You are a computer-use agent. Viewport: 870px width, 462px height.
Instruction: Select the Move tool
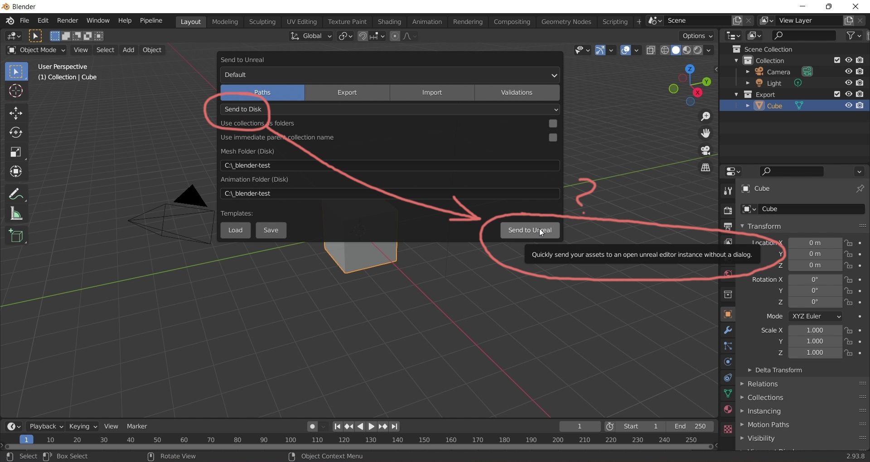coord(16,113)
